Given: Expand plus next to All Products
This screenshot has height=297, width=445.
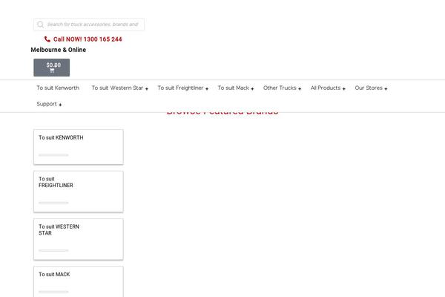Looking at the screenshot, I should click(x=344, y=88).
